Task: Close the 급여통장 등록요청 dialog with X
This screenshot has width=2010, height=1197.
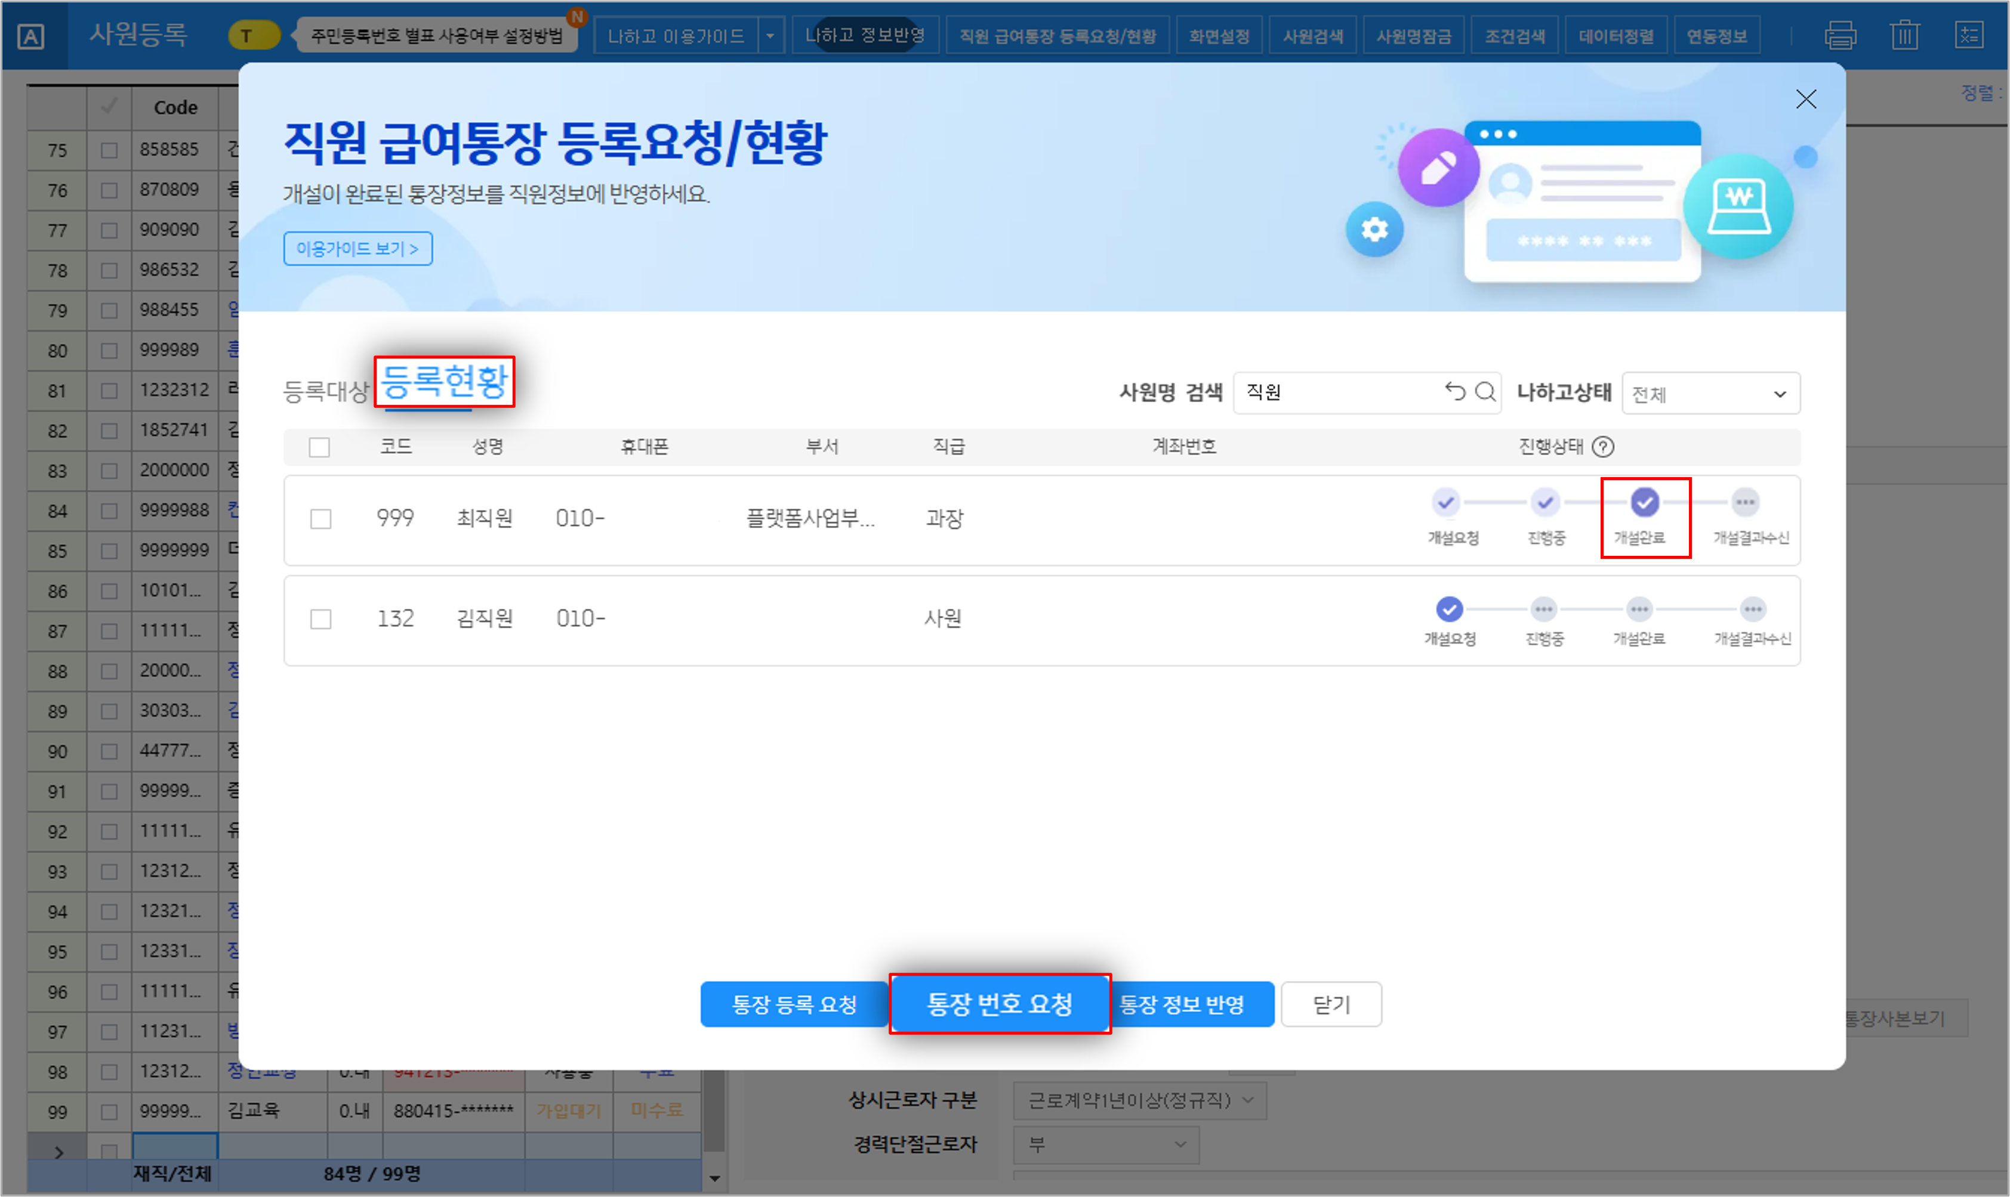Action: [1806, 99]
